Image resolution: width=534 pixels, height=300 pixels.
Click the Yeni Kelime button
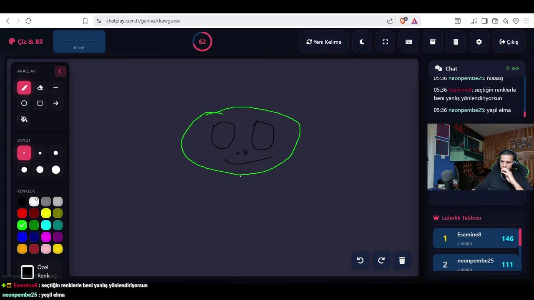(x=324, y=42)
